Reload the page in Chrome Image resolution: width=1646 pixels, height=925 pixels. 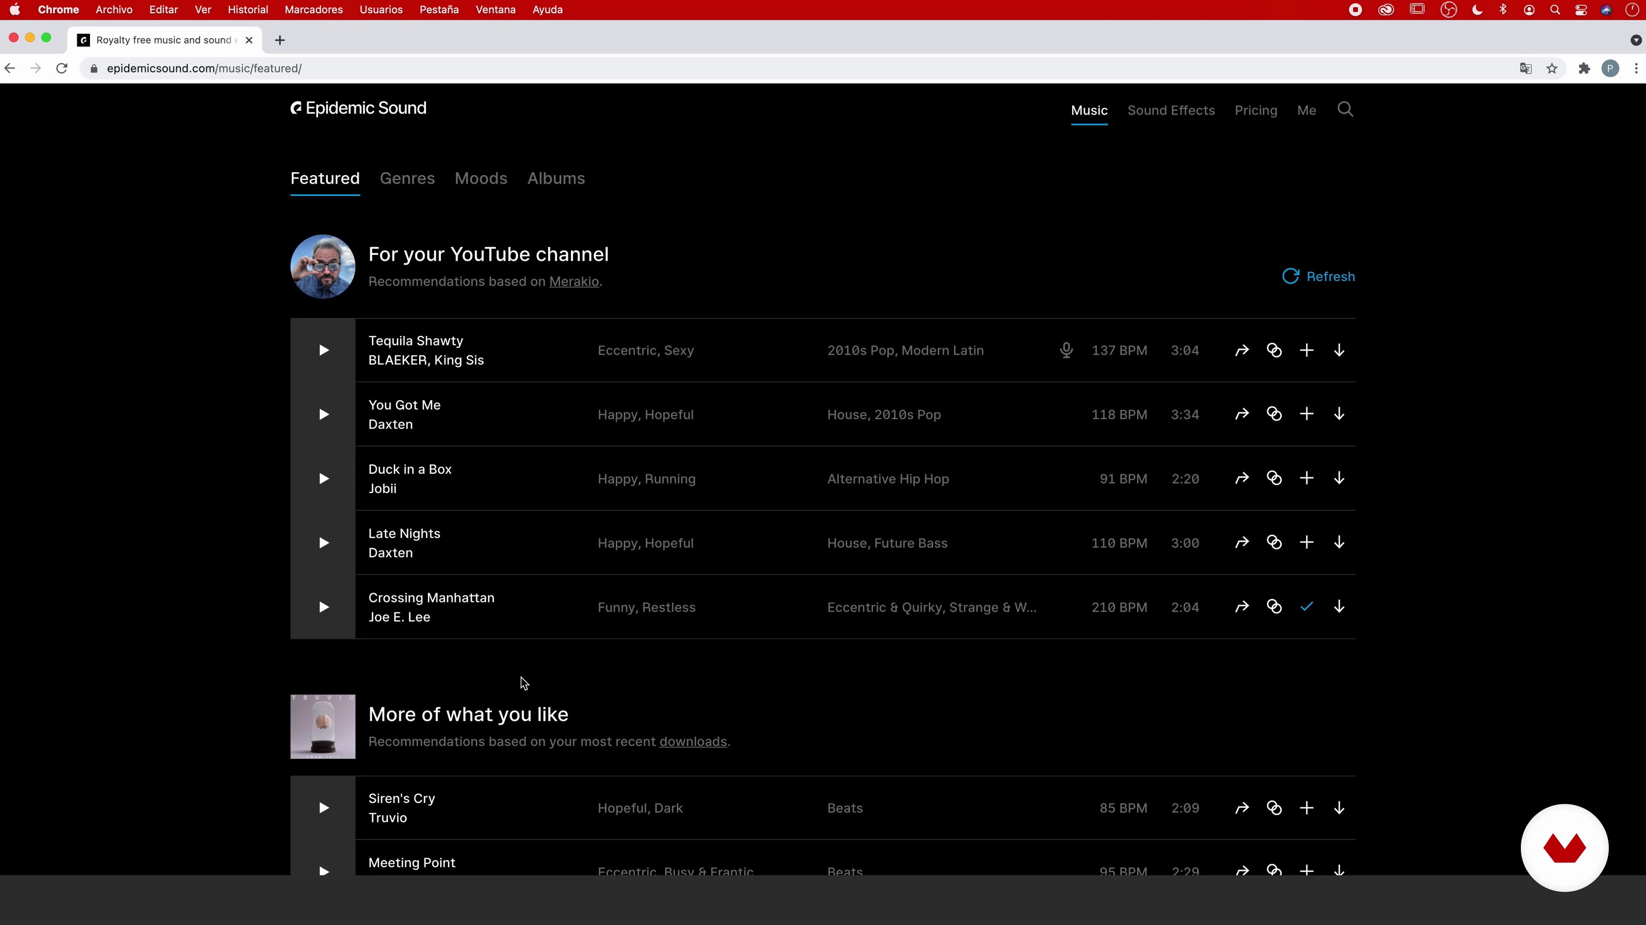coord(61,69)
